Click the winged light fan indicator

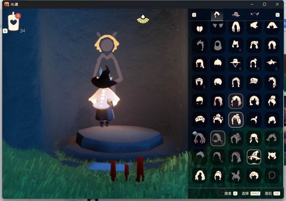click(143, 19)
